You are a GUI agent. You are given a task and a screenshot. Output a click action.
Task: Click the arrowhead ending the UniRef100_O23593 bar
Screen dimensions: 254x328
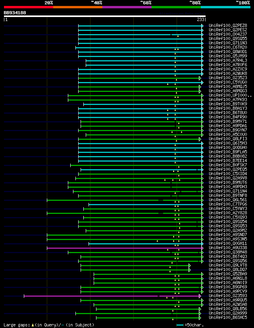[200, 296]
